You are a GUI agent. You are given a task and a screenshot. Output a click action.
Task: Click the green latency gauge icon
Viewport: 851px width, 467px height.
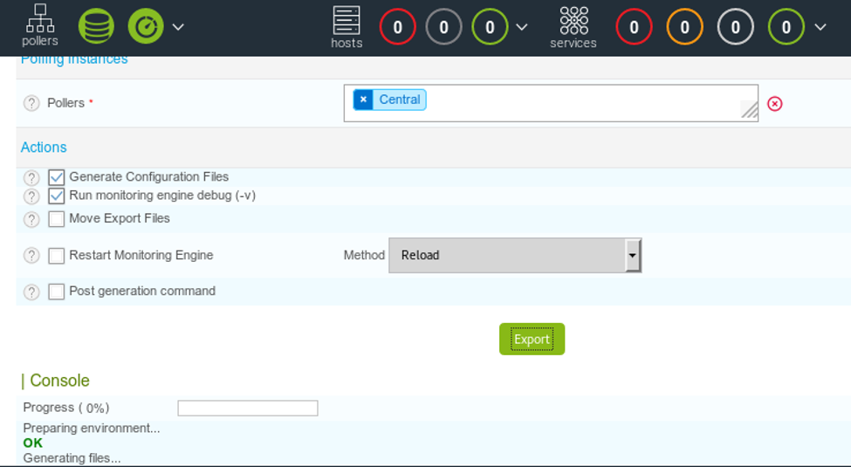click(x=146, y=26)
